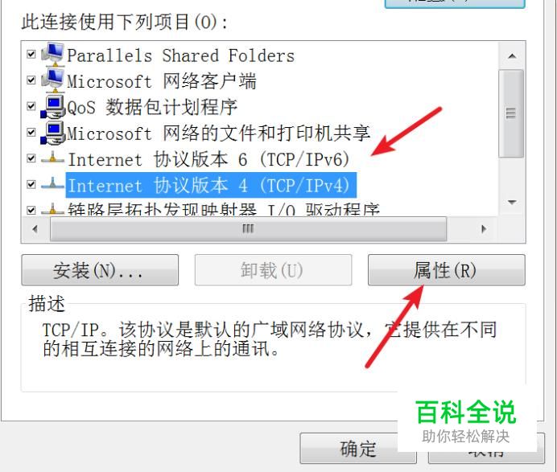Click the 链路层拓扑发现映射器 protocol icon

[52, 209]
